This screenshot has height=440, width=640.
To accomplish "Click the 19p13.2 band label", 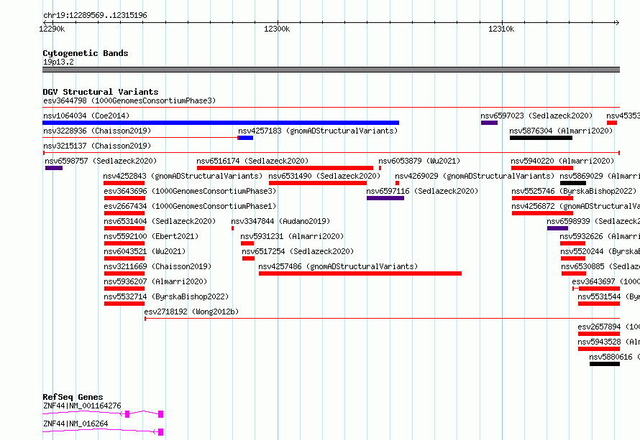I will (58, 62).
